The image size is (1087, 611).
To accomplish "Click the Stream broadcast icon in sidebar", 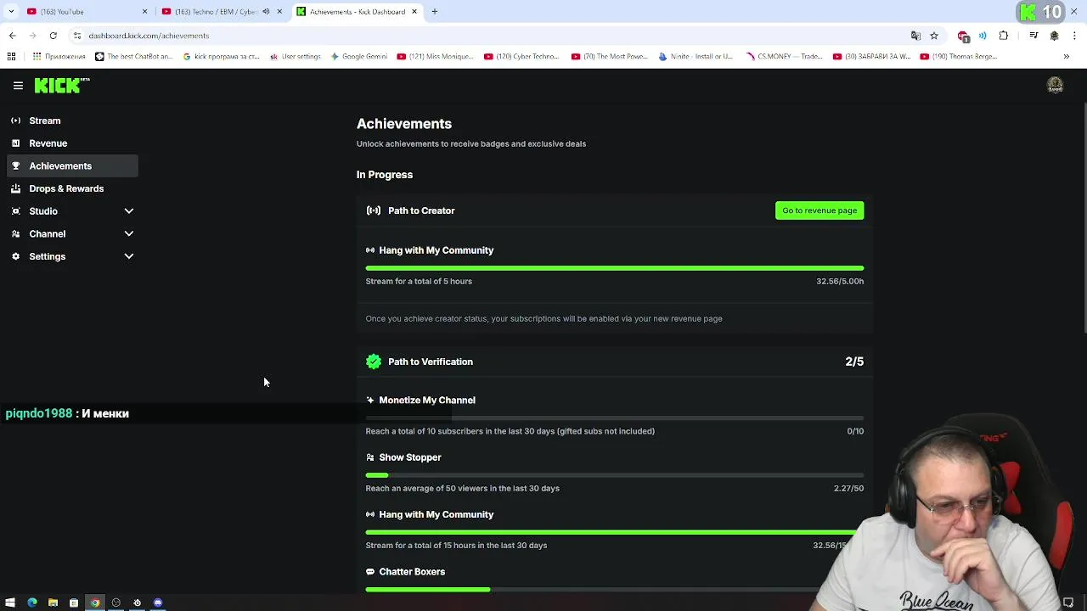I will point(15,121).
